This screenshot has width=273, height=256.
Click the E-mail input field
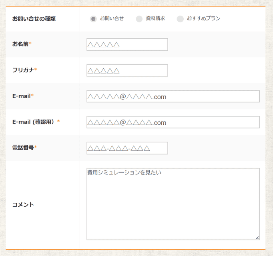173,96
